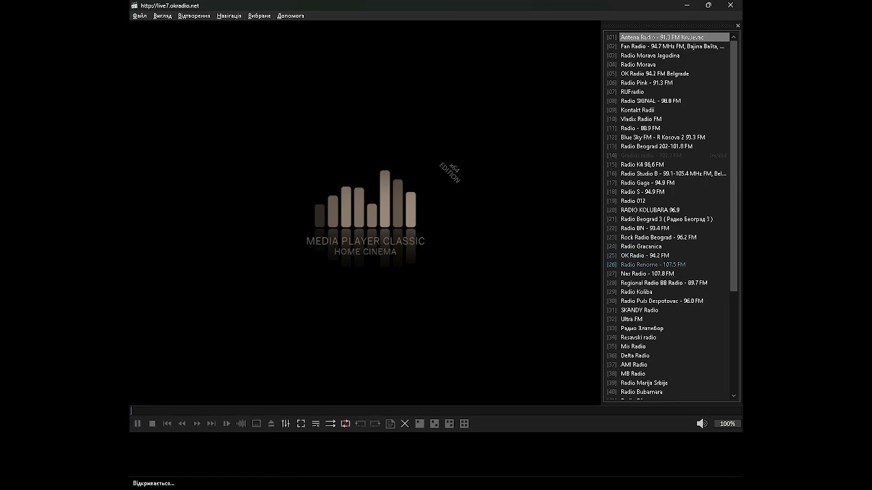
Task: Click the two-dot layout icon
Action: tap(435, 423)
